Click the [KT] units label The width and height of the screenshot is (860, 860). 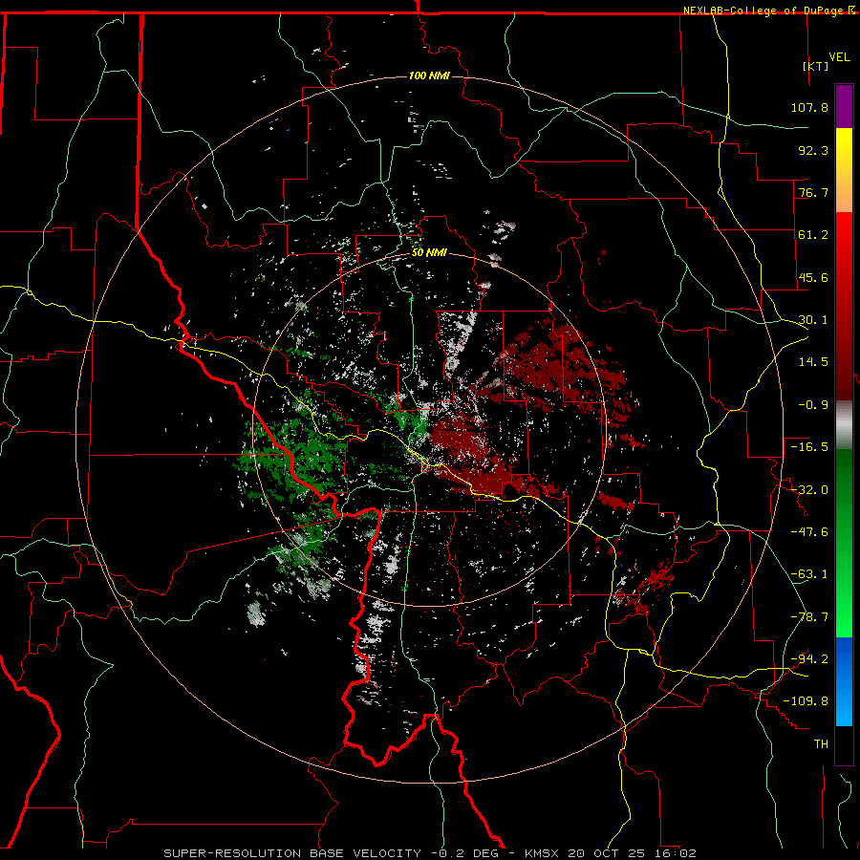[x=816, y=66]
